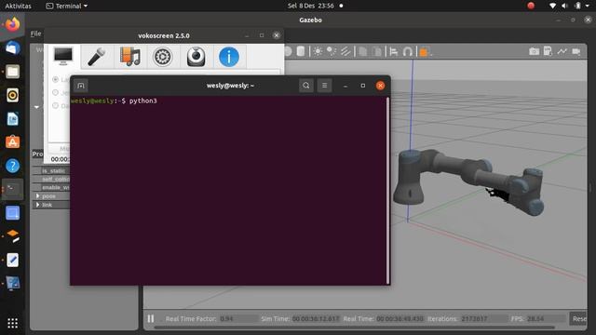Open Terminal app menu dropdown in top bar

pos(66,6)
